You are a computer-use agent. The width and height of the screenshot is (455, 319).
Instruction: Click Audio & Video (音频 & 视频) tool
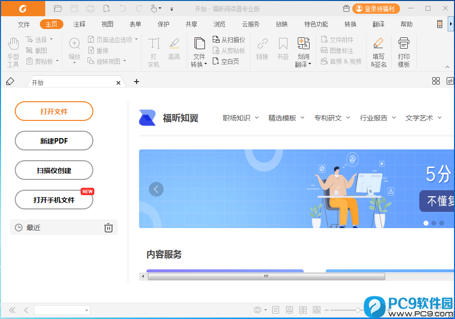[341, 61]
